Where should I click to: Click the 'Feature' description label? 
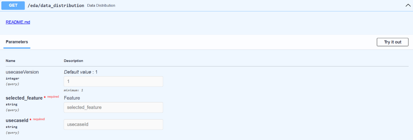[72, 98]
